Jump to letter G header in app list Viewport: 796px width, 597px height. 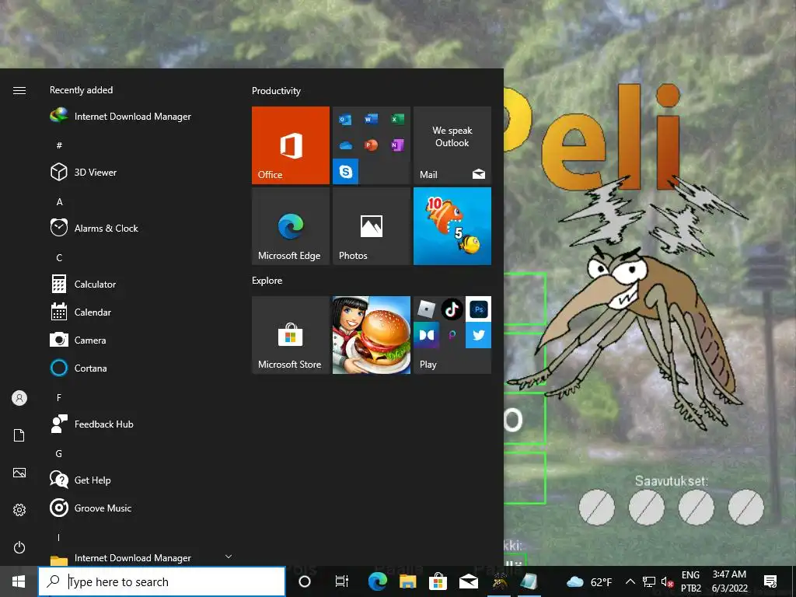tap(59, 454)
